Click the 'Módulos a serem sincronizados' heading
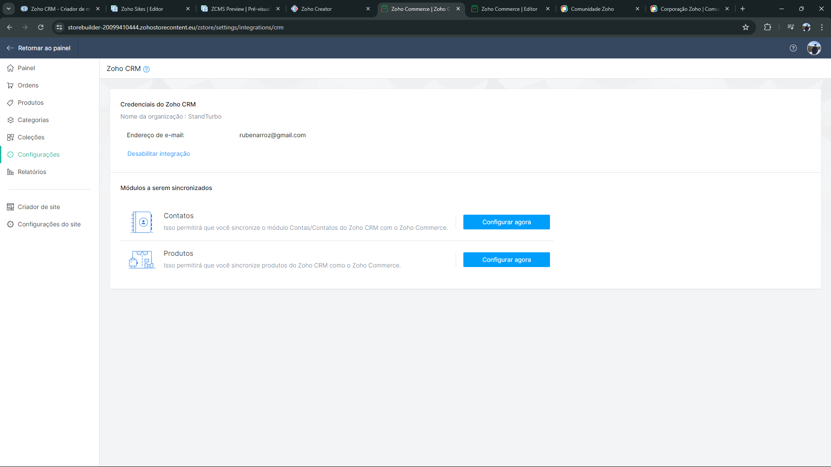 (x=166, y=188)
